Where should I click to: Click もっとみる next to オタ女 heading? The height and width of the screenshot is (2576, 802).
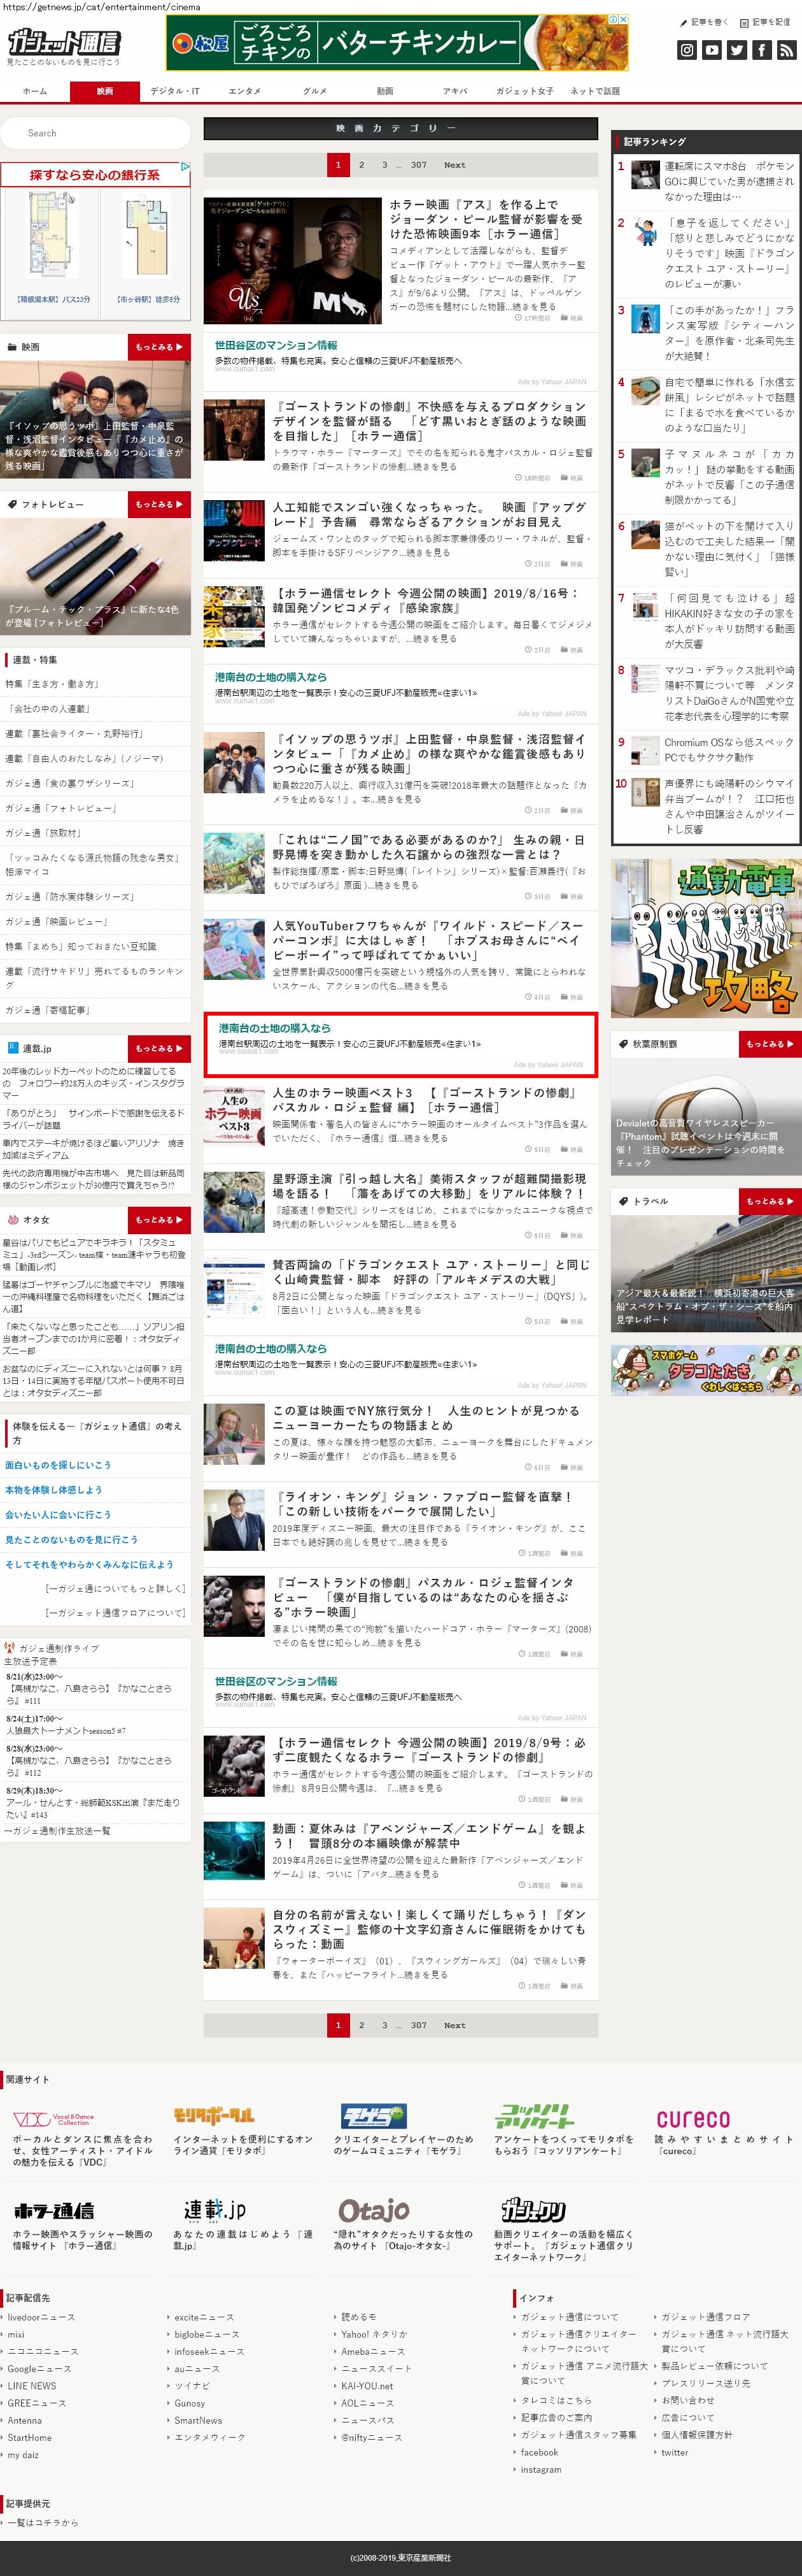coord(158,1220)
